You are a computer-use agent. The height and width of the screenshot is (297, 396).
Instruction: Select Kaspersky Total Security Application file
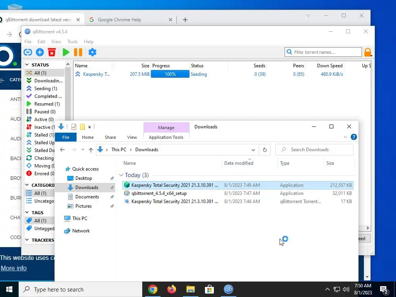click(238, 185)
